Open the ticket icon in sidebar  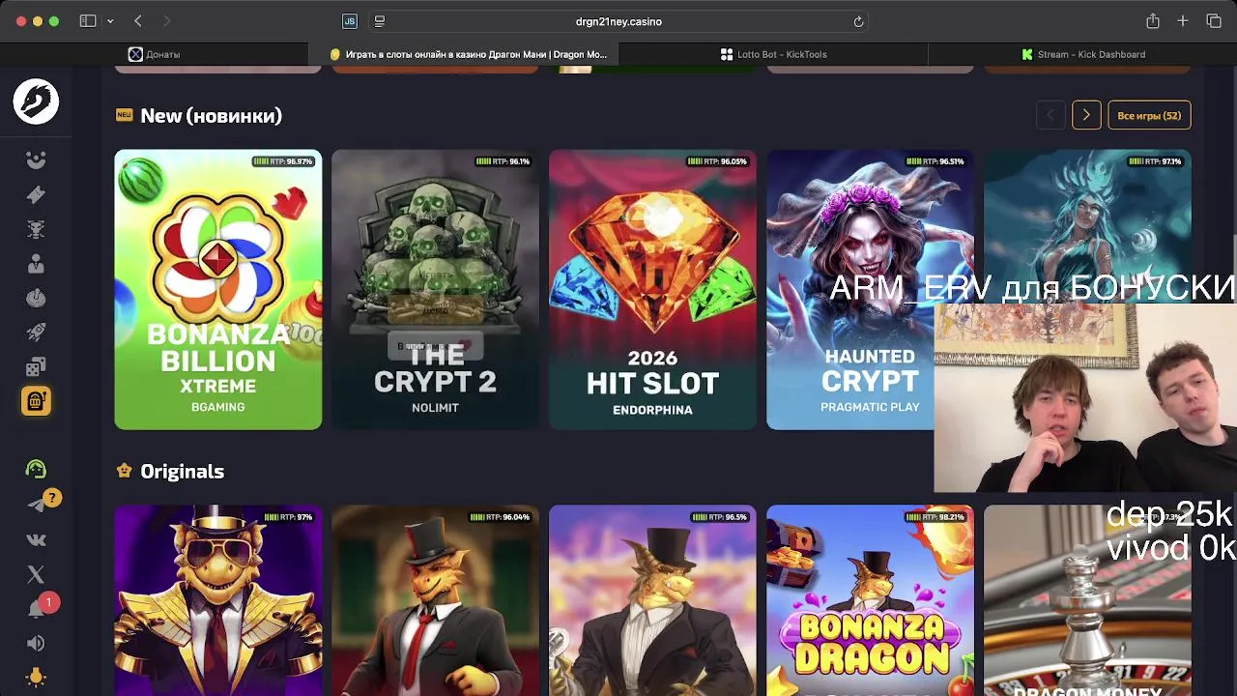coord(36,194)
